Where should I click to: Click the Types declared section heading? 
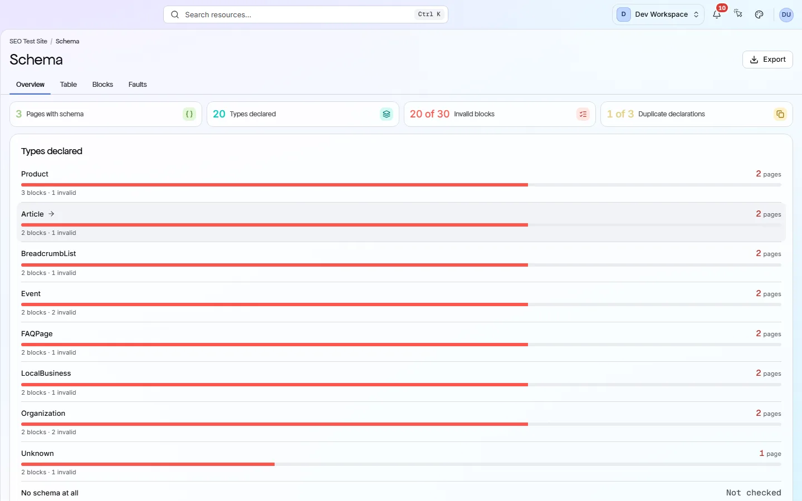[x=52, y=151]
